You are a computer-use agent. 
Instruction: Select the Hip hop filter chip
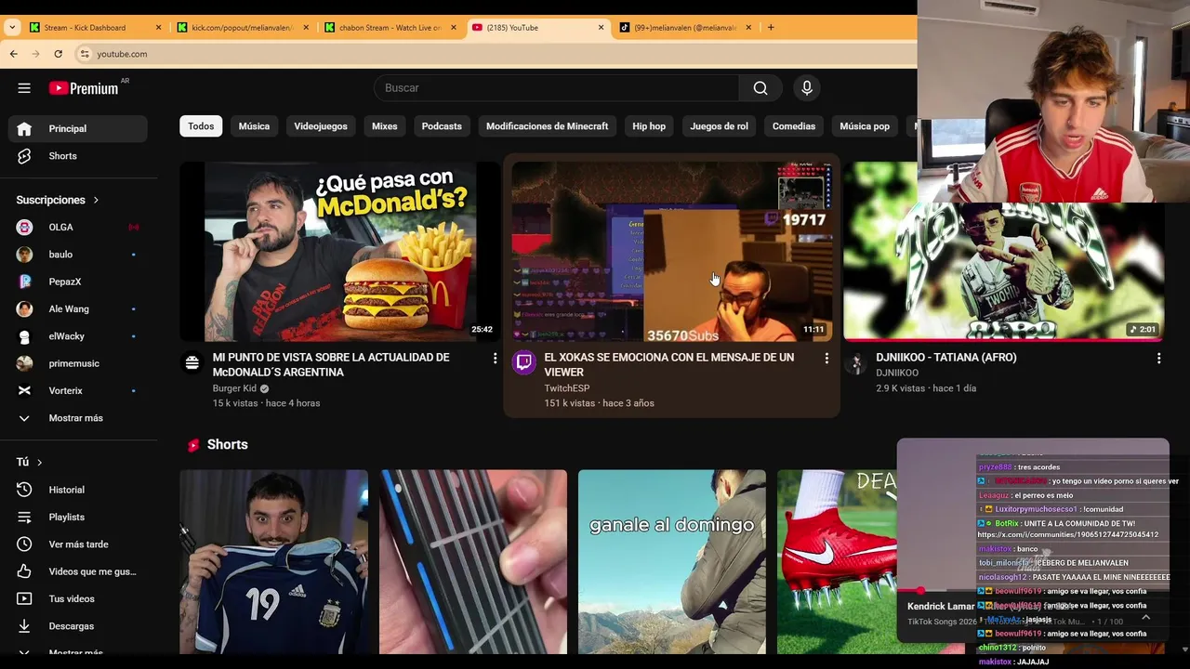click(x=649, y=126)
